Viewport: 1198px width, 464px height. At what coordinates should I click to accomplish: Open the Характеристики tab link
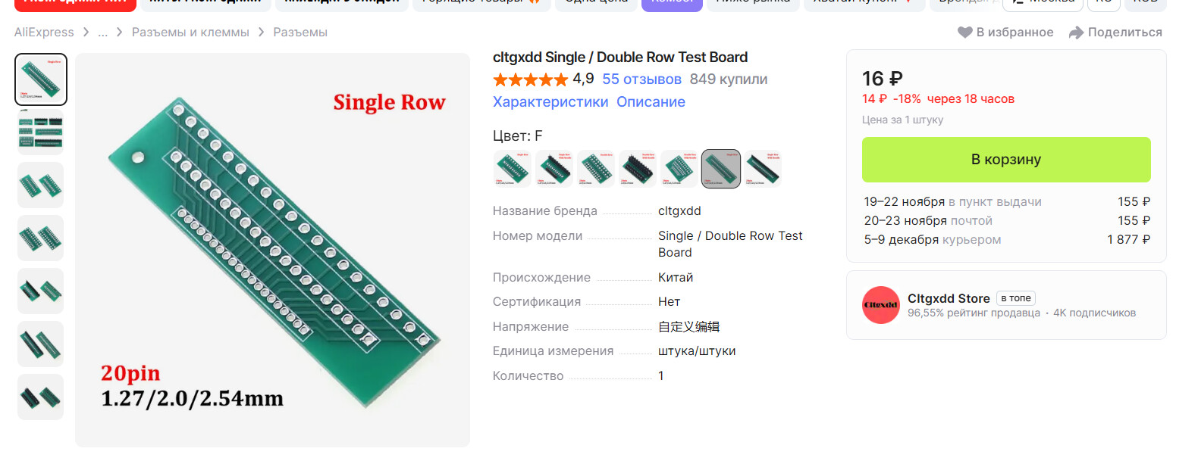pyautogui.click(x=550, y=101)
